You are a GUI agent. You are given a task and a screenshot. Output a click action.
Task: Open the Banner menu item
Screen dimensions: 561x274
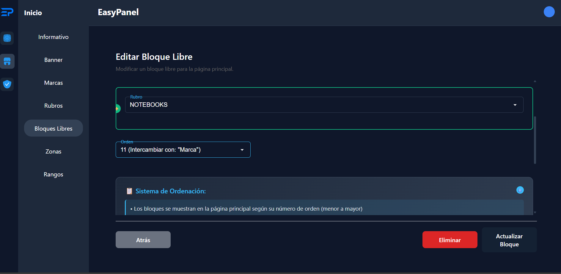54,60
